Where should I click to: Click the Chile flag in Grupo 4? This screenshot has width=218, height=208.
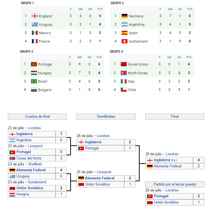click(124, 90)
